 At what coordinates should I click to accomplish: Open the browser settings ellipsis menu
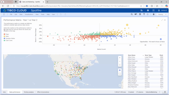click(x=162, y=6)
